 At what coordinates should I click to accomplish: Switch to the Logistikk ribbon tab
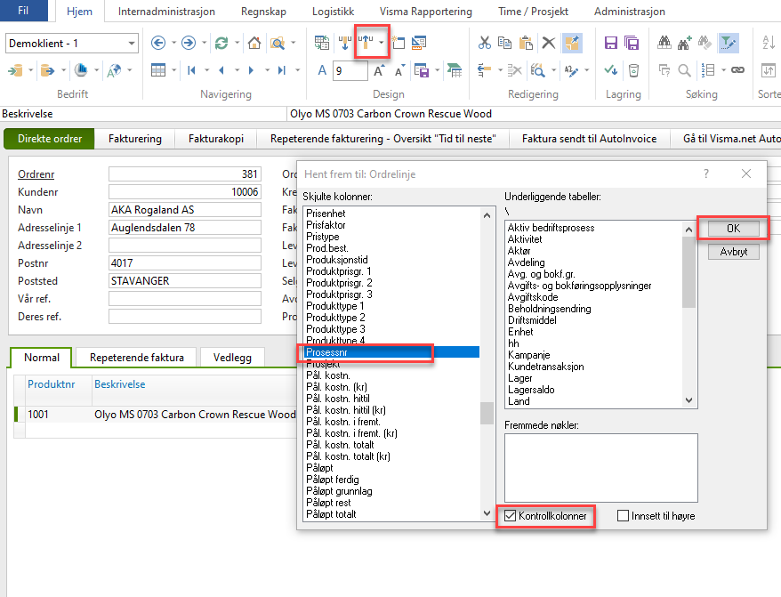333,12
